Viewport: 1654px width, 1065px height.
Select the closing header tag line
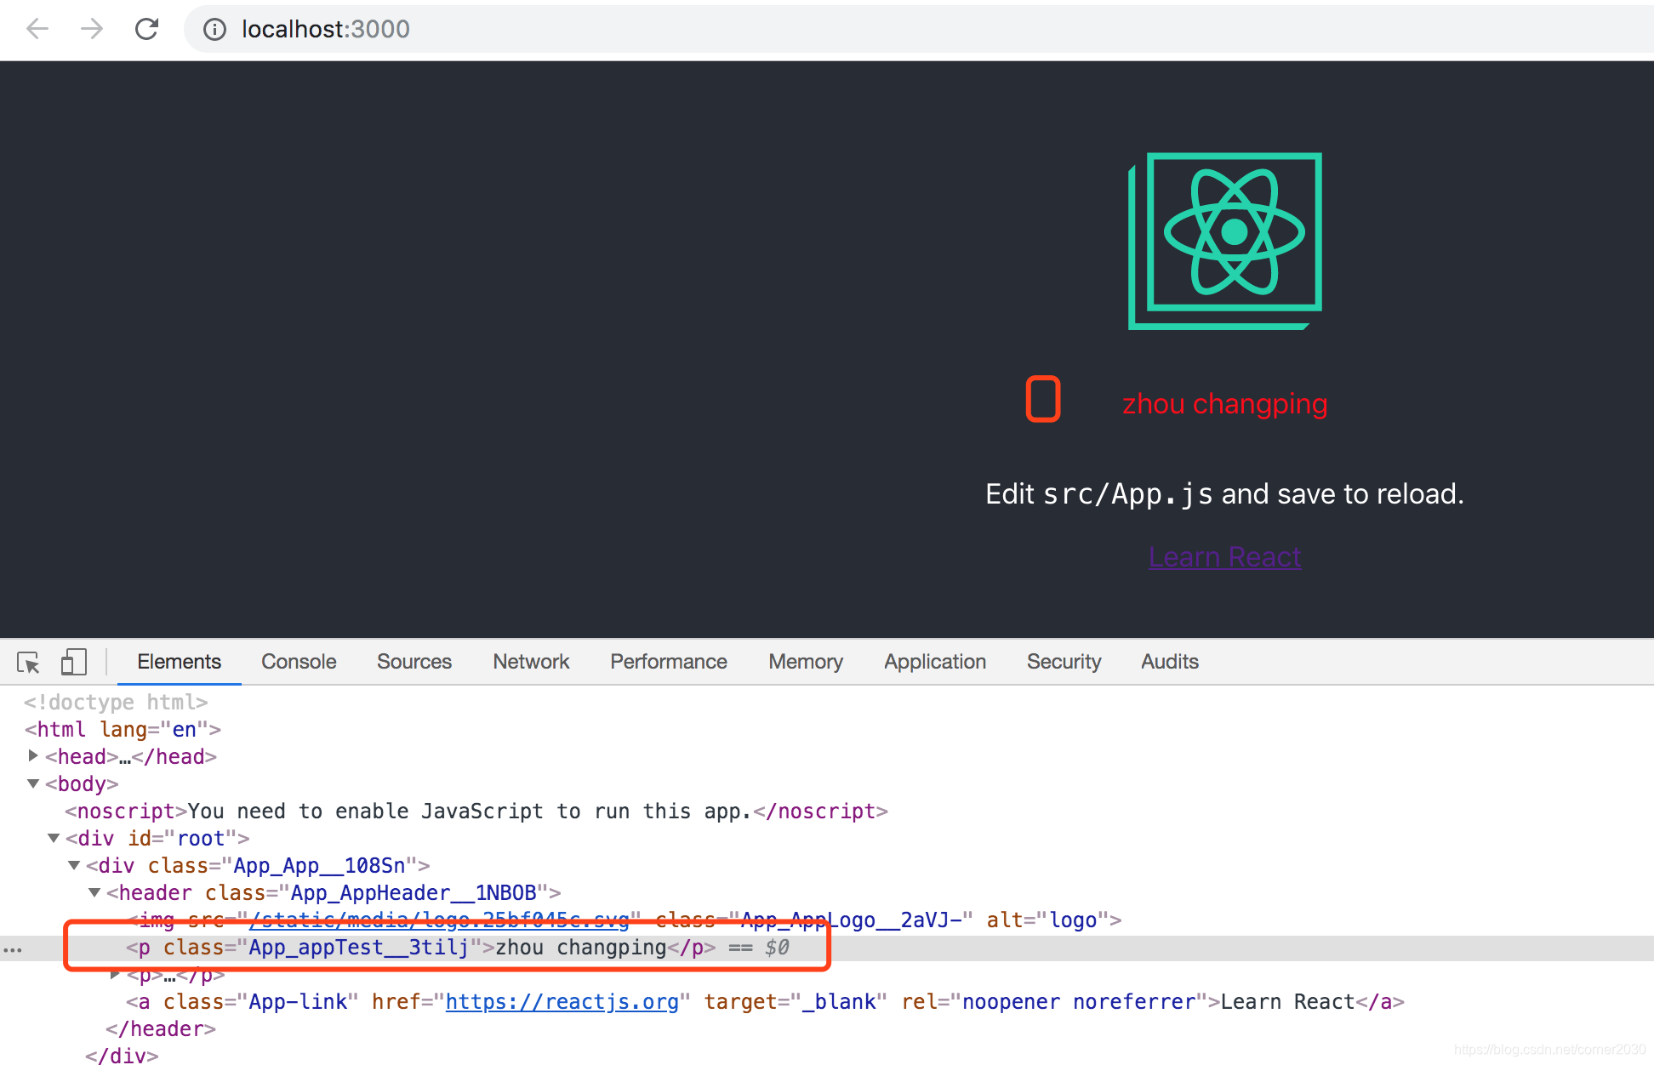tap(161, 1028)
